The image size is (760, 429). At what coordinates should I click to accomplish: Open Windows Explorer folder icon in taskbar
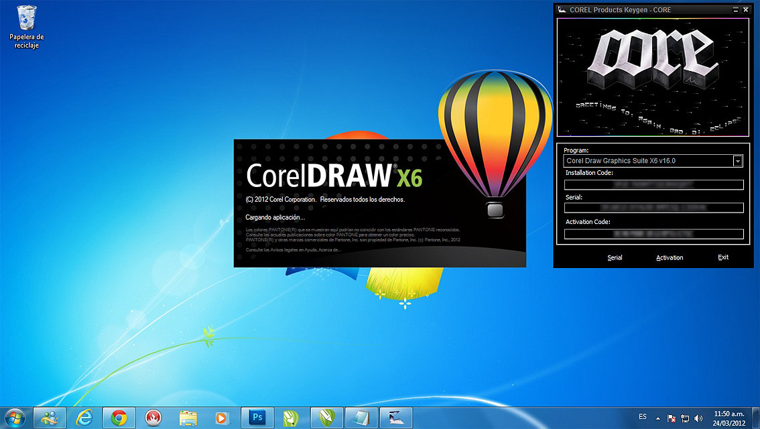(x=188, y=418)
